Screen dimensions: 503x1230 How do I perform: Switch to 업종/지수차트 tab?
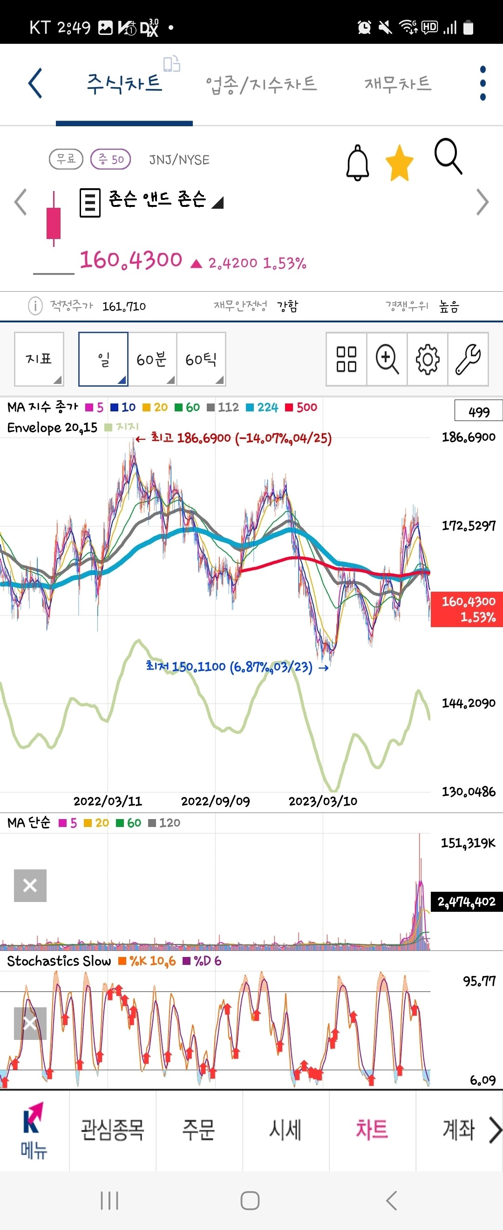pyautogui.click(x=261, y=84)
